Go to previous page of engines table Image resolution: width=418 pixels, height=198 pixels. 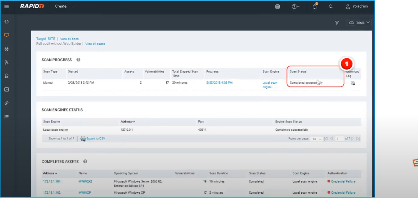pos(331,139)
